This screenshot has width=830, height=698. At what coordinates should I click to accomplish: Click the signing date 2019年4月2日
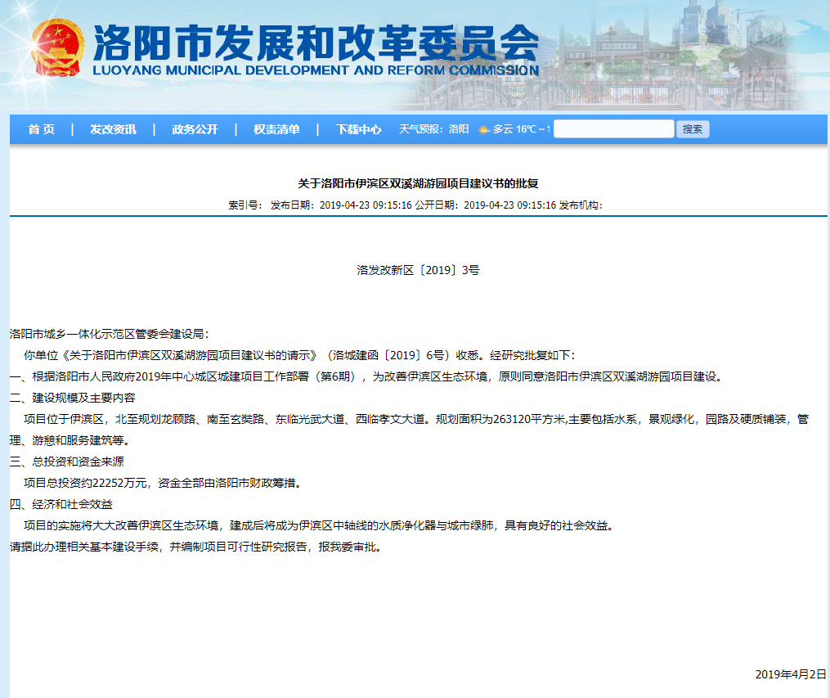[791, 674]
